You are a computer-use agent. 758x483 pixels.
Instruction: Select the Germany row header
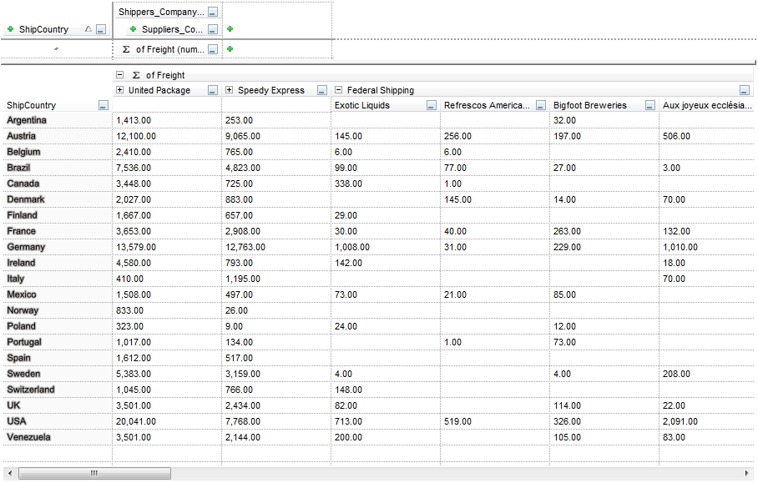[x=27, y=247]
